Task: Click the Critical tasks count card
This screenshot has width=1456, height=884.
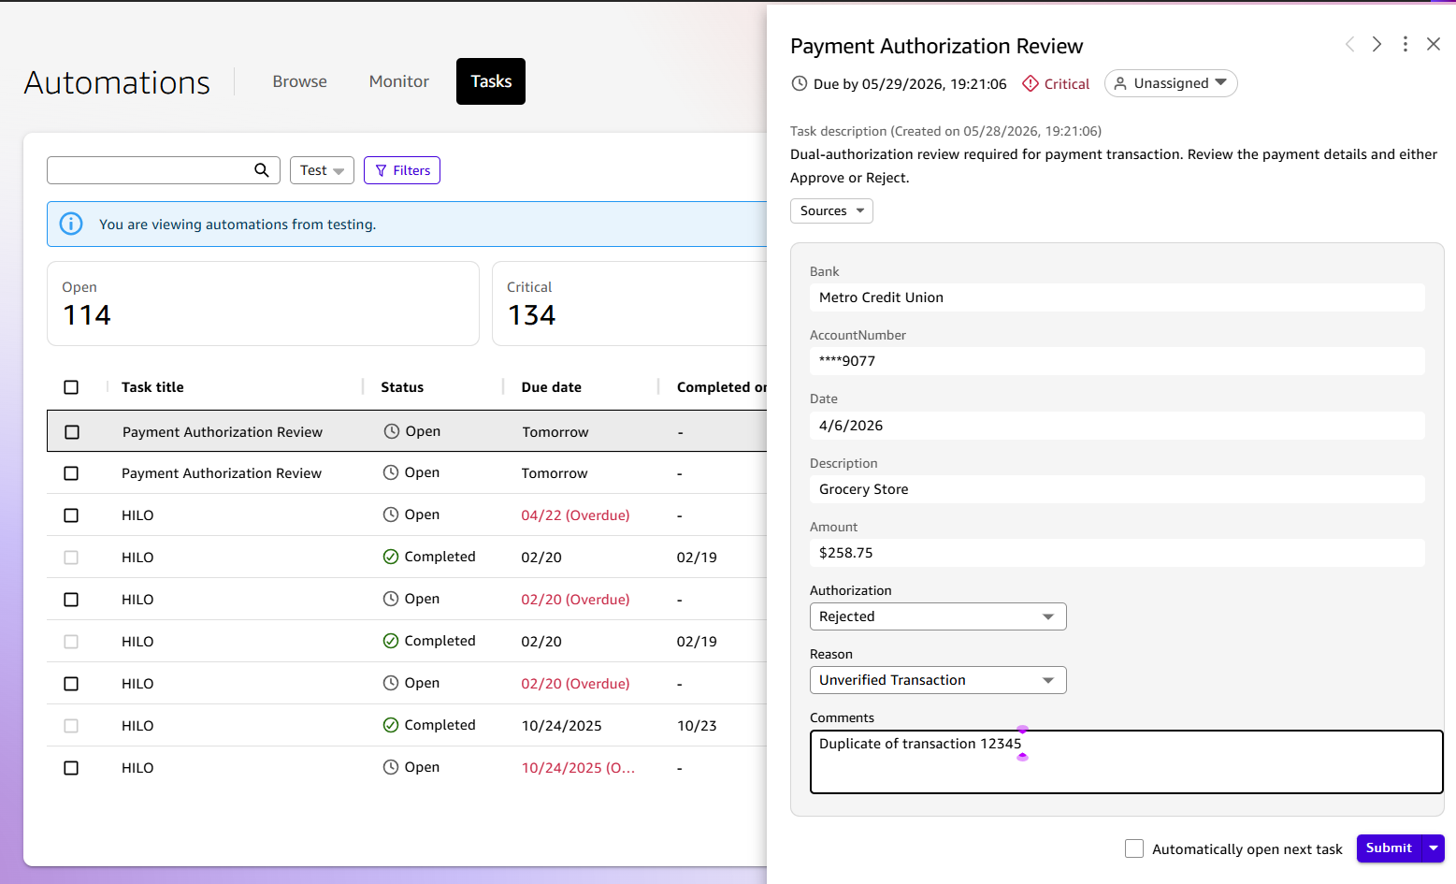Action: coord(629,303)
